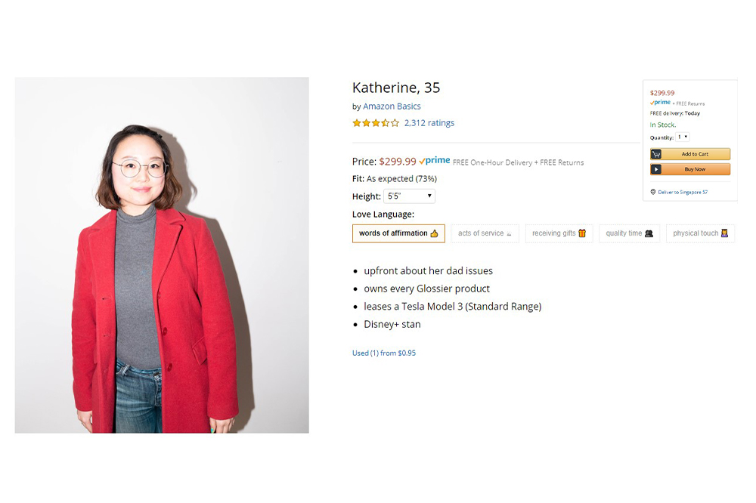
Task: Click the gift box icon on receiving gifts
Action: tap(582, 233)
